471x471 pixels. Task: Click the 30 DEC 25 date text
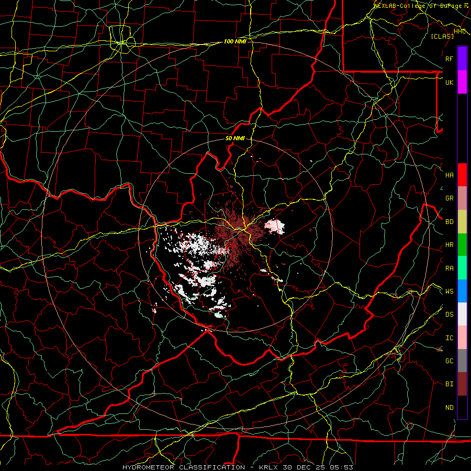tap(304, 467)
